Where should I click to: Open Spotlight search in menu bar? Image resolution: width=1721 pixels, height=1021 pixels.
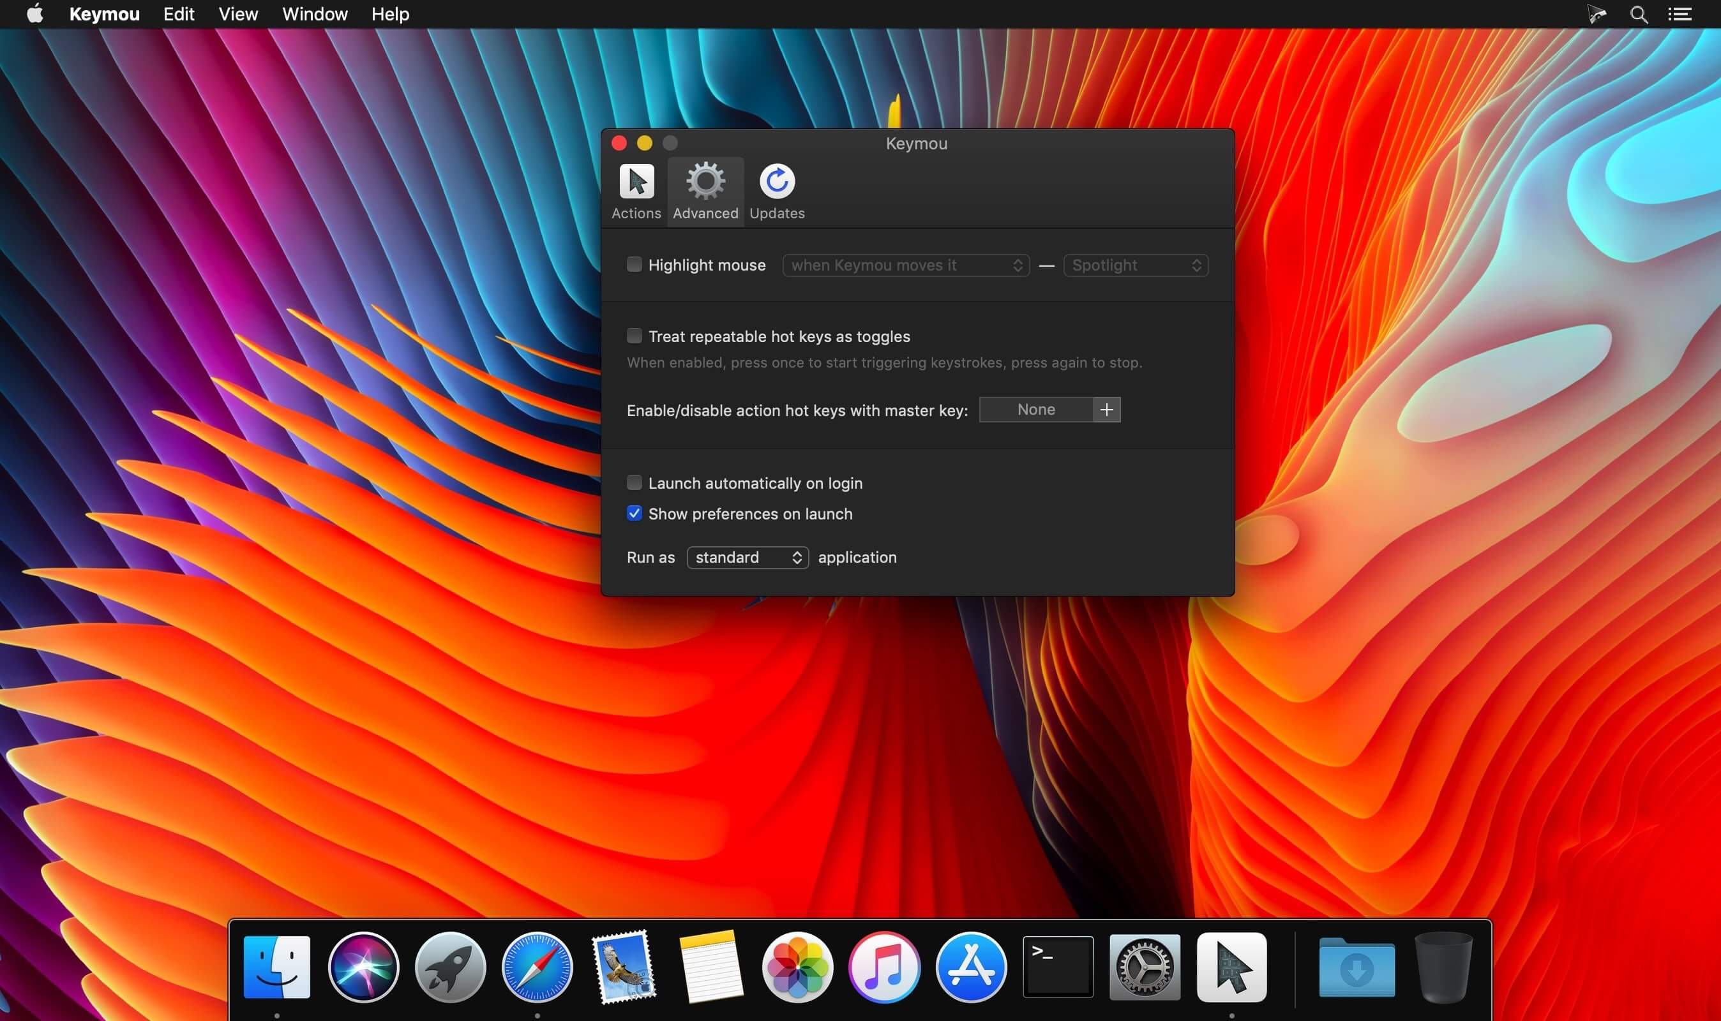[1639, 15]
